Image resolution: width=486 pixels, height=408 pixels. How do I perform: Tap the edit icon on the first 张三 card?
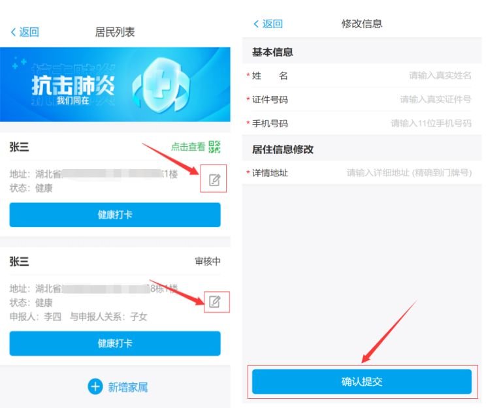[214, 180]
